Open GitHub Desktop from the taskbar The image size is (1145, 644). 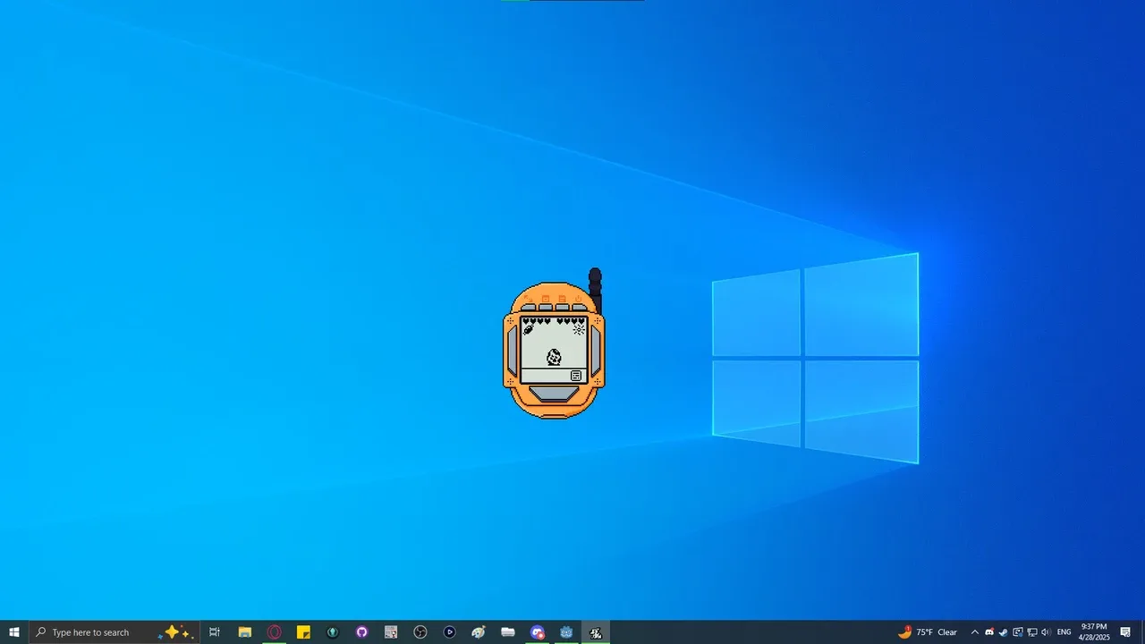[362, 632]
